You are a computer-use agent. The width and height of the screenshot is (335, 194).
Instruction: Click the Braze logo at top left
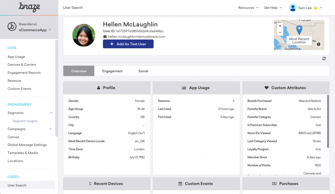(x=29, y=7)
